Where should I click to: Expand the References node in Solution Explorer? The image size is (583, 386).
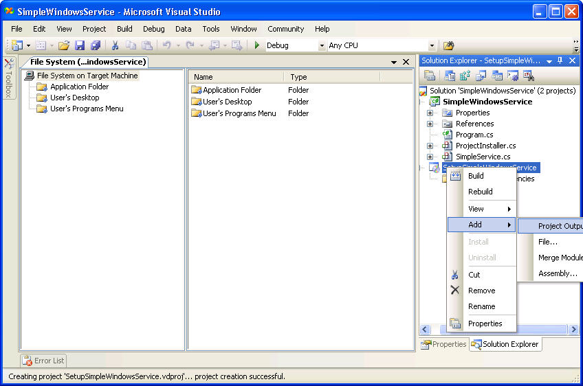click(430, 124)
